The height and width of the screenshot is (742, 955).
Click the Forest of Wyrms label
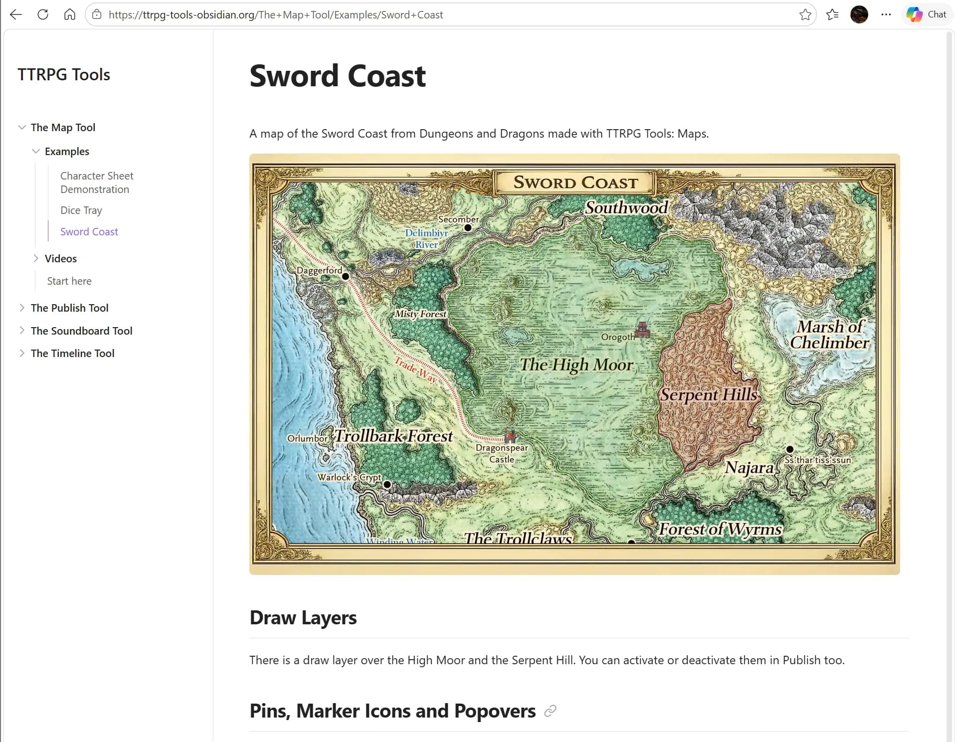coord(720,529)
